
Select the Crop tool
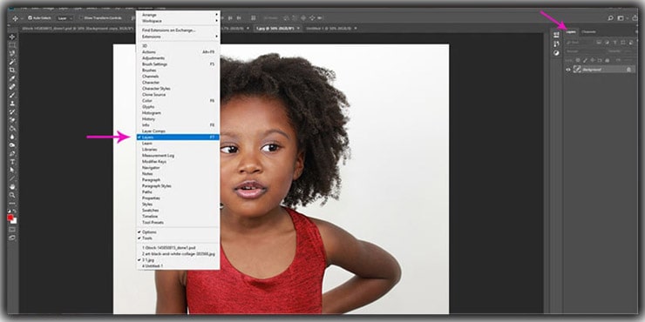[12, 70]
